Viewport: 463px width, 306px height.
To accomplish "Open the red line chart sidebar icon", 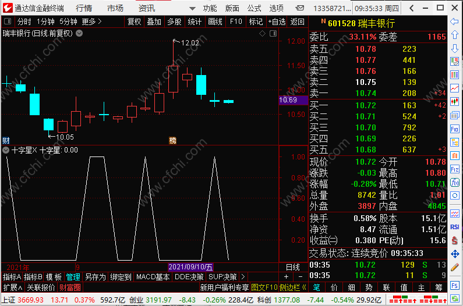I will click(454, 88).
